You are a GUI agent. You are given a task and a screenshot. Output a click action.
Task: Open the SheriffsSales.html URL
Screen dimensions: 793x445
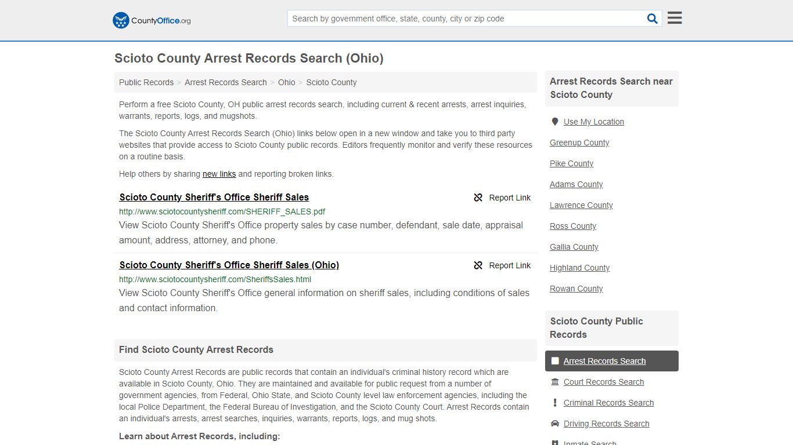pyautogui.click(x=215, y=279)
